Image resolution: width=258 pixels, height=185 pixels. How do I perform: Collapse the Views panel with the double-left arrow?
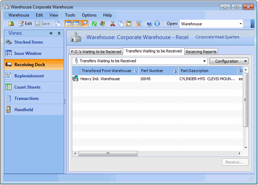[51, 33]
